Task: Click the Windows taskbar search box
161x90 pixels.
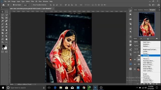Action: [x=26, y=88]
